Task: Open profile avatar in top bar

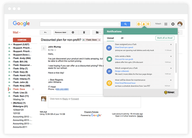Action: (x=180, y=24)
